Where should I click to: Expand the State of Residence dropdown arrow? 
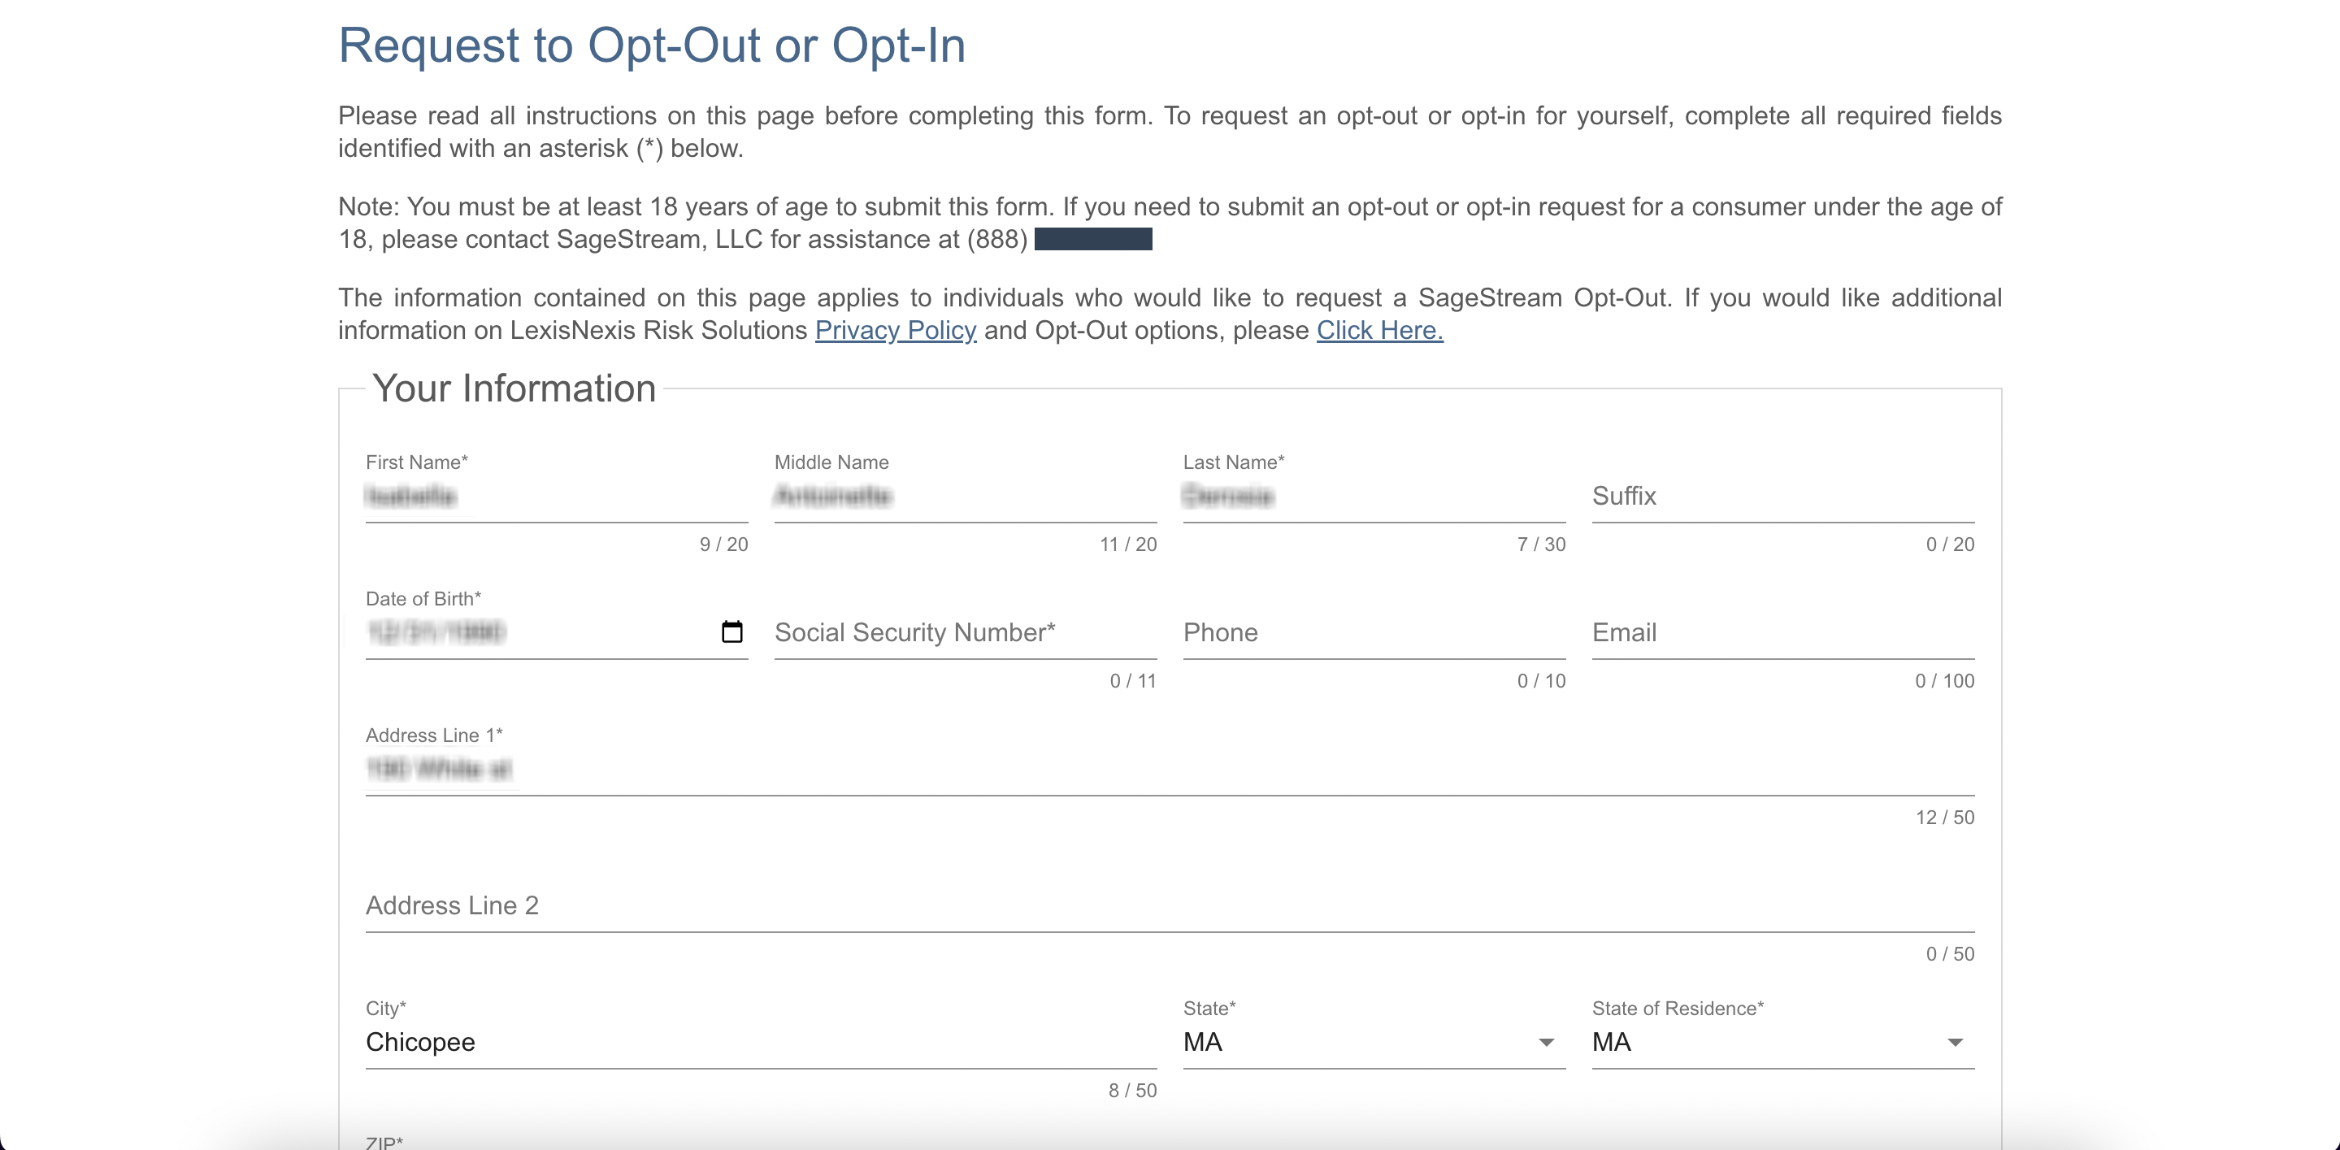pos(1955,1042)
